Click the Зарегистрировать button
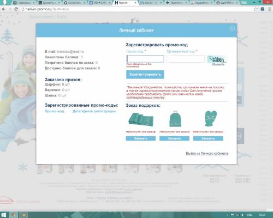Screen dimensions: 273x218 pyautogui.click(x=145, y=75)
